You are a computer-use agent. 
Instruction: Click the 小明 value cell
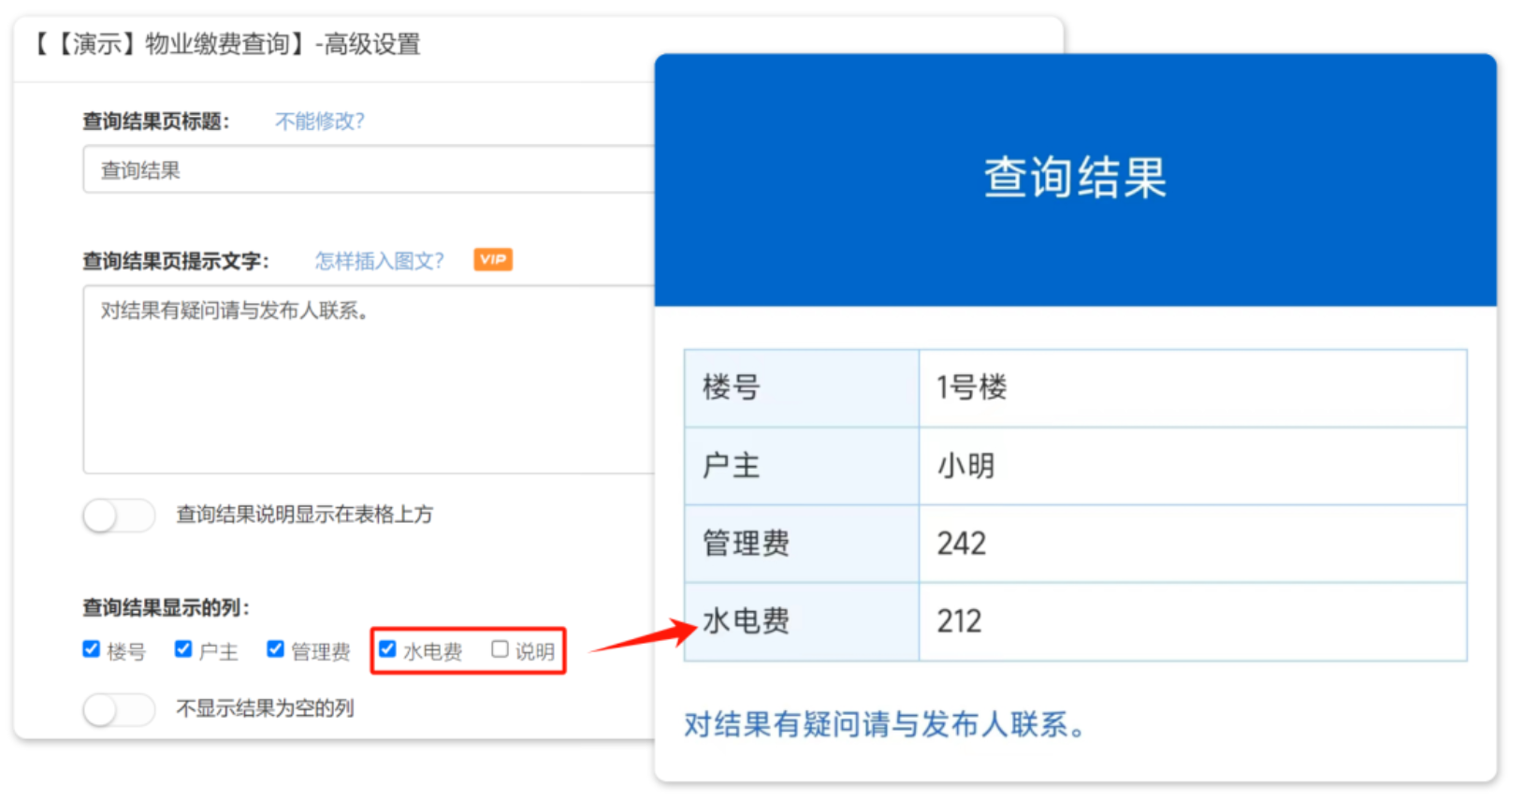tap(1193, 466)
